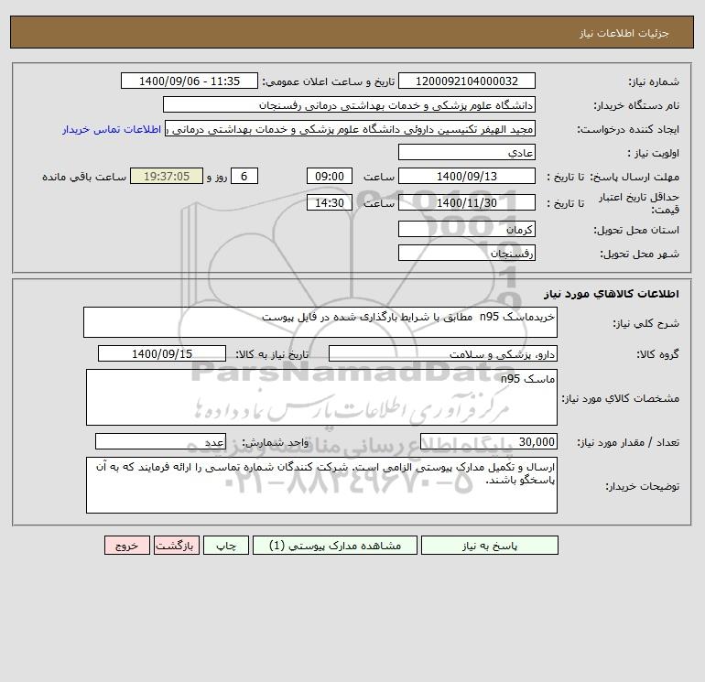Open مشاهده مدارک پیوستی (1) button
This screenshot has height=682, width=705.
pyautogui.click(x=335, y=546)
